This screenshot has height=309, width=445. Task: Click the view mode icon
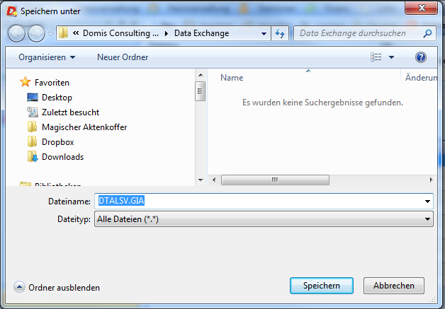pyautogui.click(x=376, y=57)
